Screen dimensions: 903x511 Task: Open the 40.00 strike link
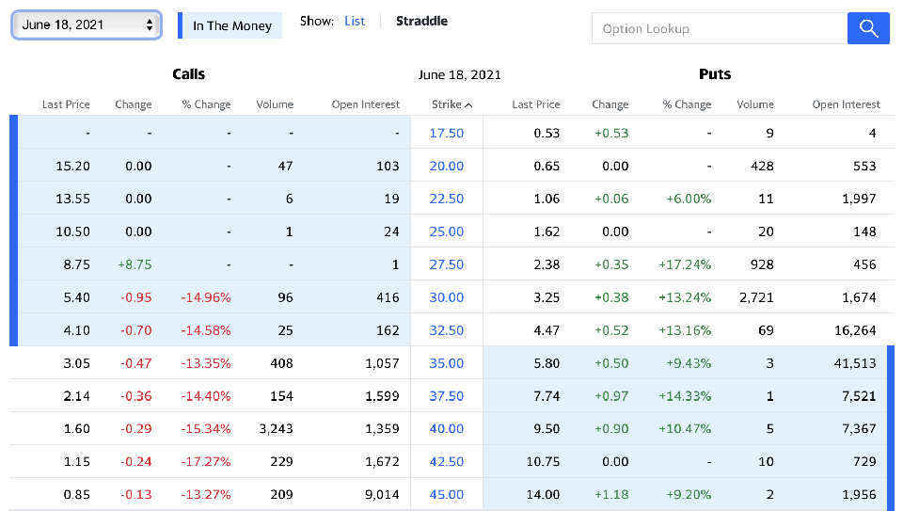[447, 429]
